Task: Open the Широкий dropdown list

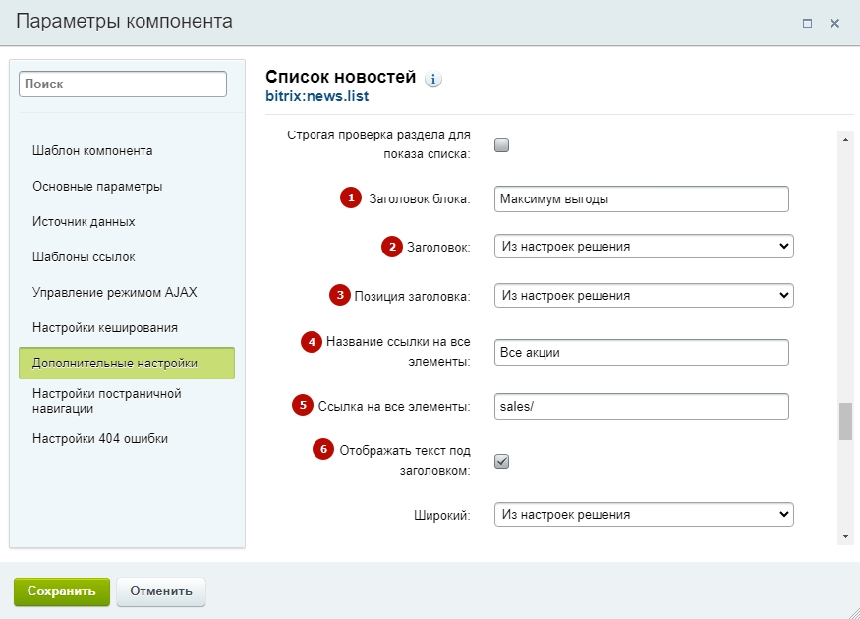Action: pyautogui.click(x=644, y=514)
